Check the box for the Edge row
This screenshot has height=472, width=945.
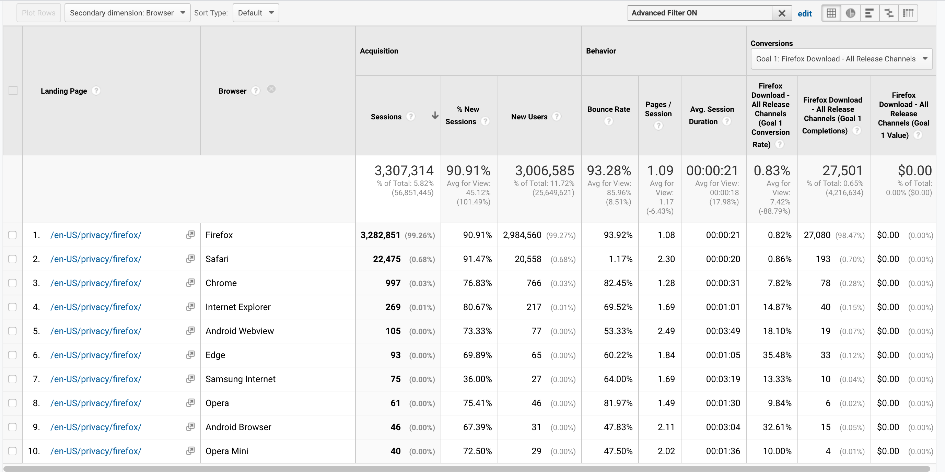coord(12,355)
